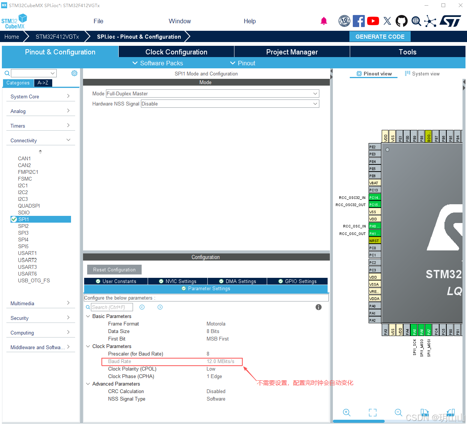Open the DMA Settings tab
467x425 pixels.
pos(237,281)
